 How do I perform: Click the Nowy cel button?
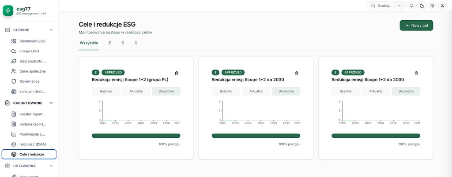pyautogui.click(x=416, y=25)
